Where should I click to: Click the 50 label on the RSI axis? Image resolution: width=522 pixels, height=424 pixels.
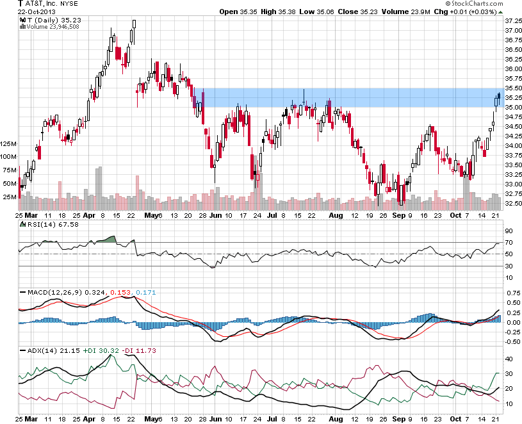[509, 254]
